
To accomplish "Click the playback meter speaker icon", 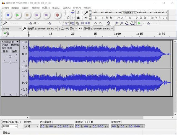I will 86,18.
